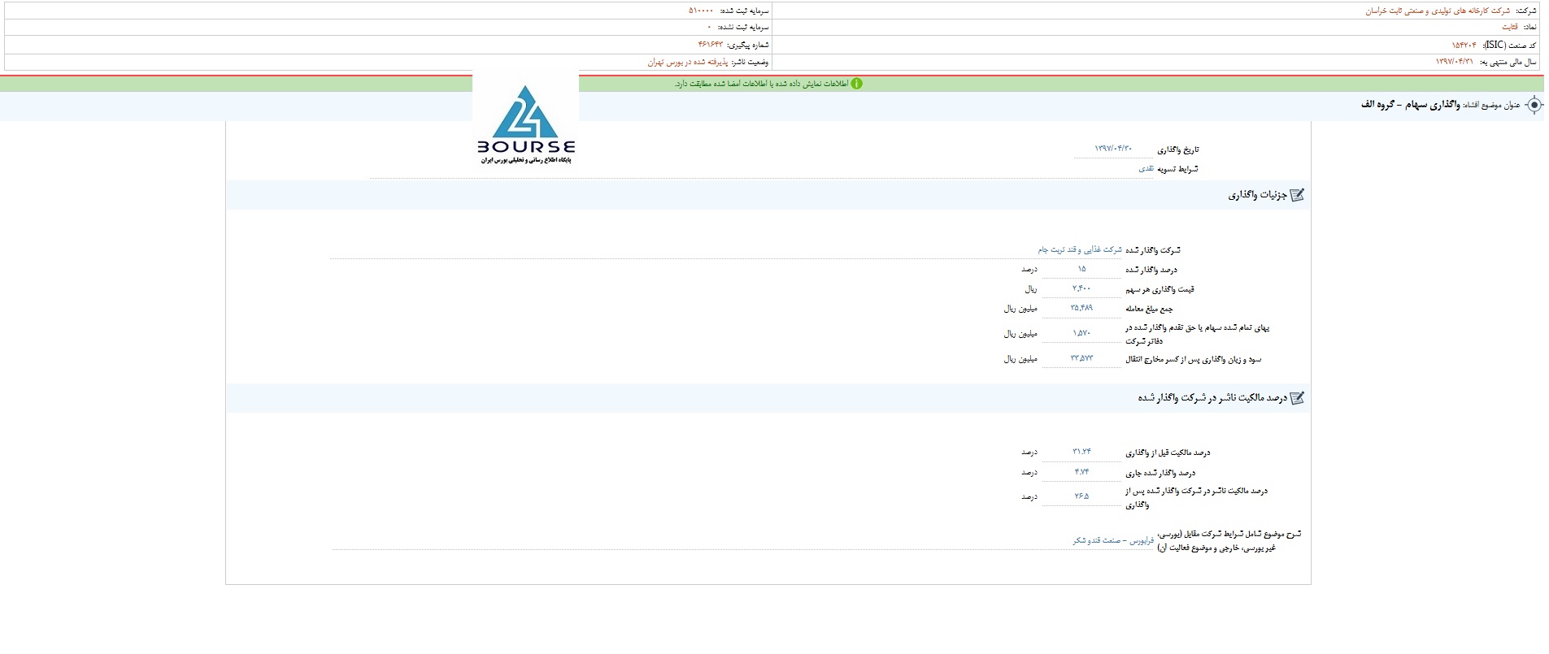Click the total transaction amount ۳۵,۴۸۹
The width and height of the screenshot is (1549, 654).
tap(1081, 308)
